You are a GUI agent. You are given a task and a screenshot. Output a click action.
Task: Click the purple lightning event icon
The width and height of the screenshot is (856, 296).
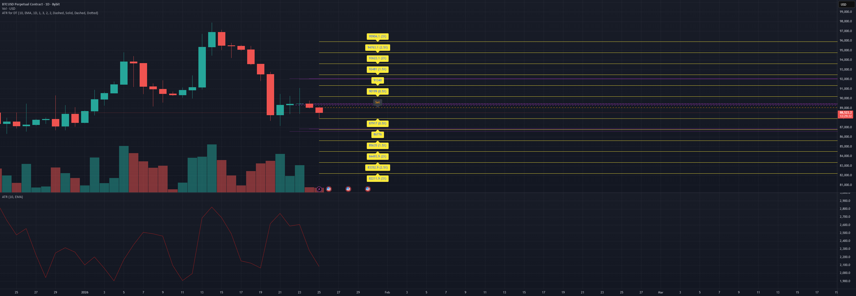(x=319, y=189)
